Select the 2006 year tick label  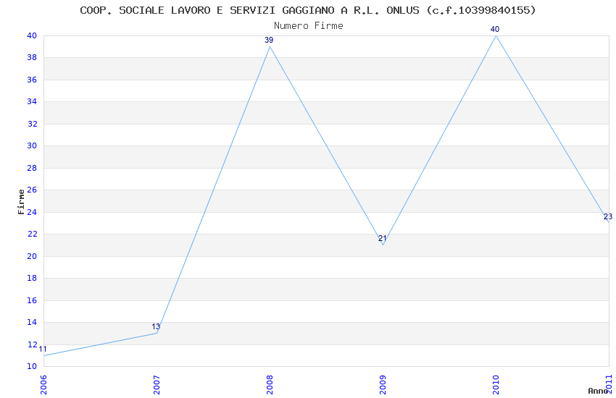click(43, 384)
